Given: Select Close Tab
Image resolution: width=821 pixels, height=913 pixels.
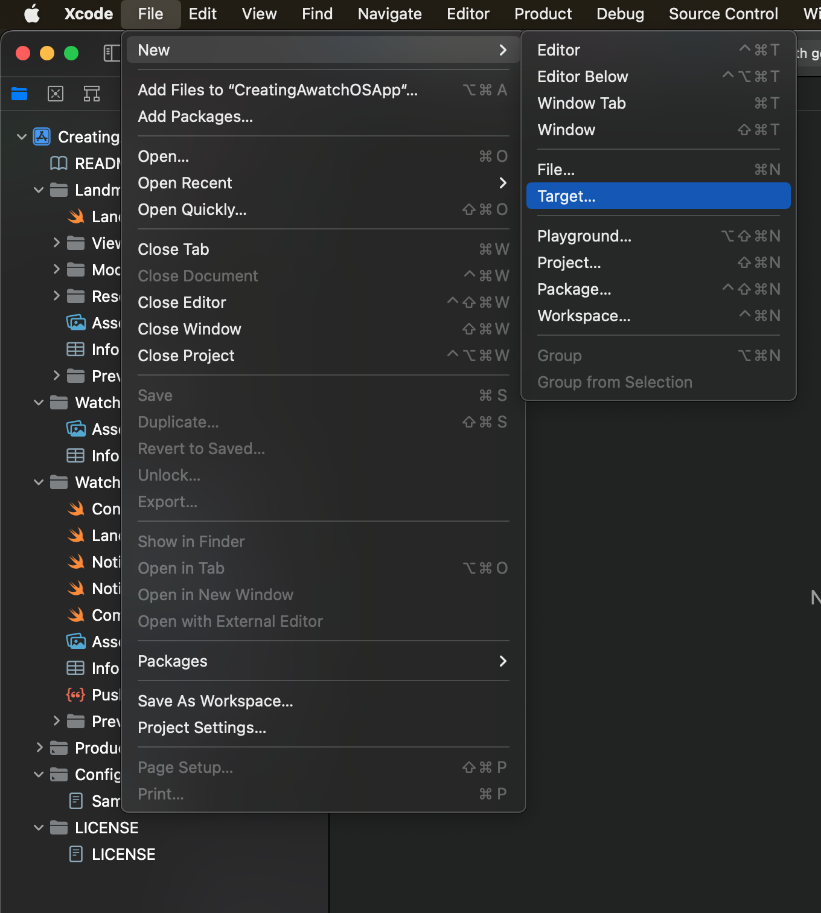Looking at the screenshot, I should (x=324, y=249).
